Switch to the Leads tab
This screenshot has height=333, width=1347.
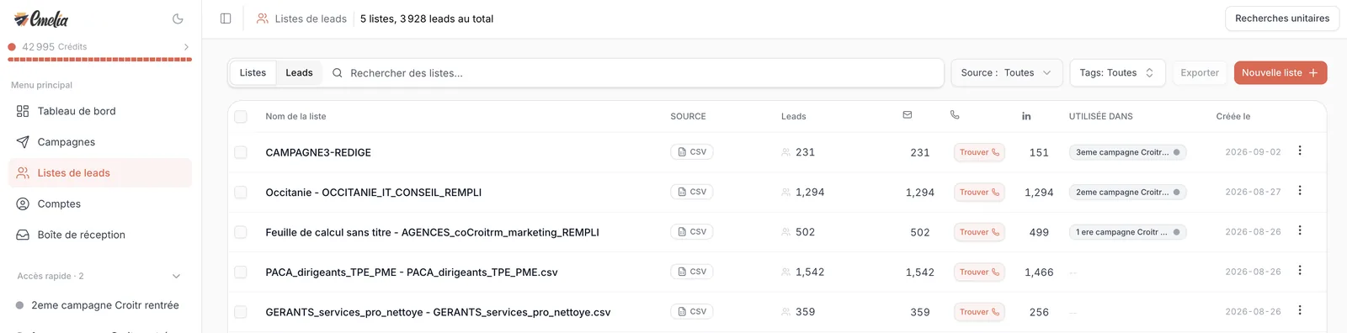299,73
